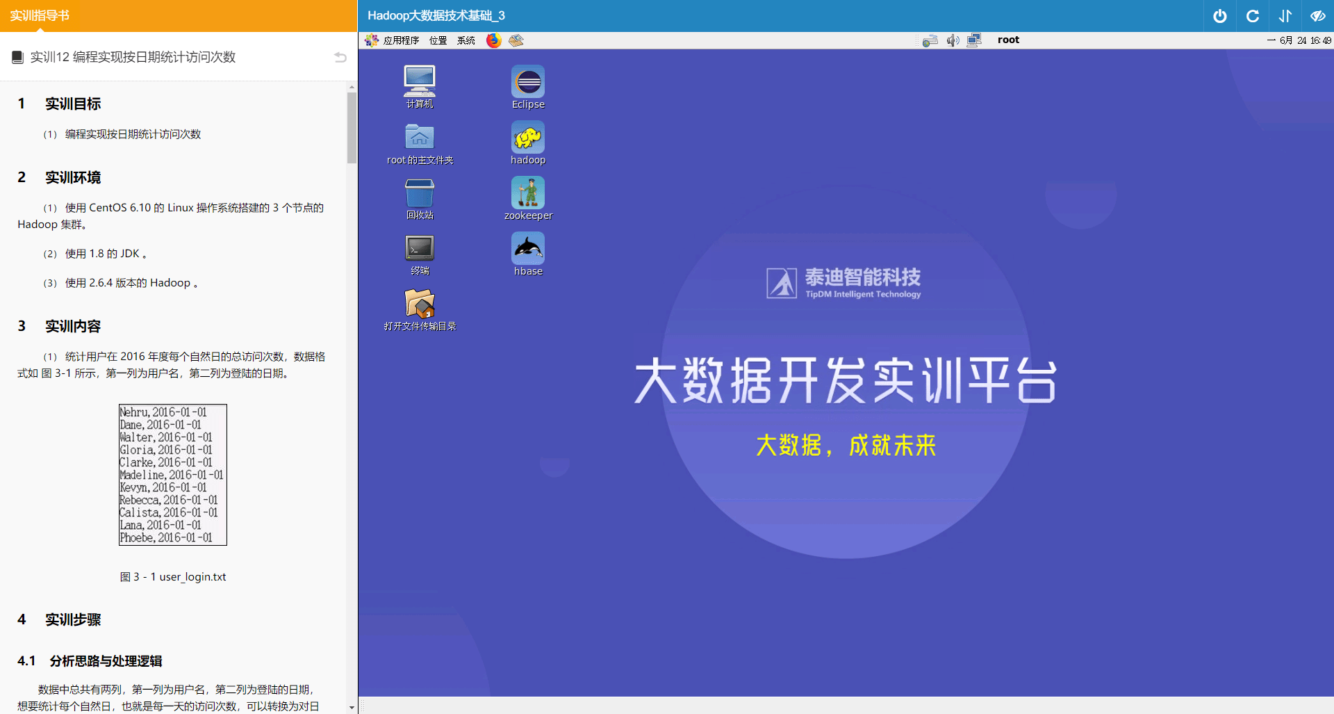
Task: Toggle the slashed eye visibility icon
Action: pos(1318,16)
